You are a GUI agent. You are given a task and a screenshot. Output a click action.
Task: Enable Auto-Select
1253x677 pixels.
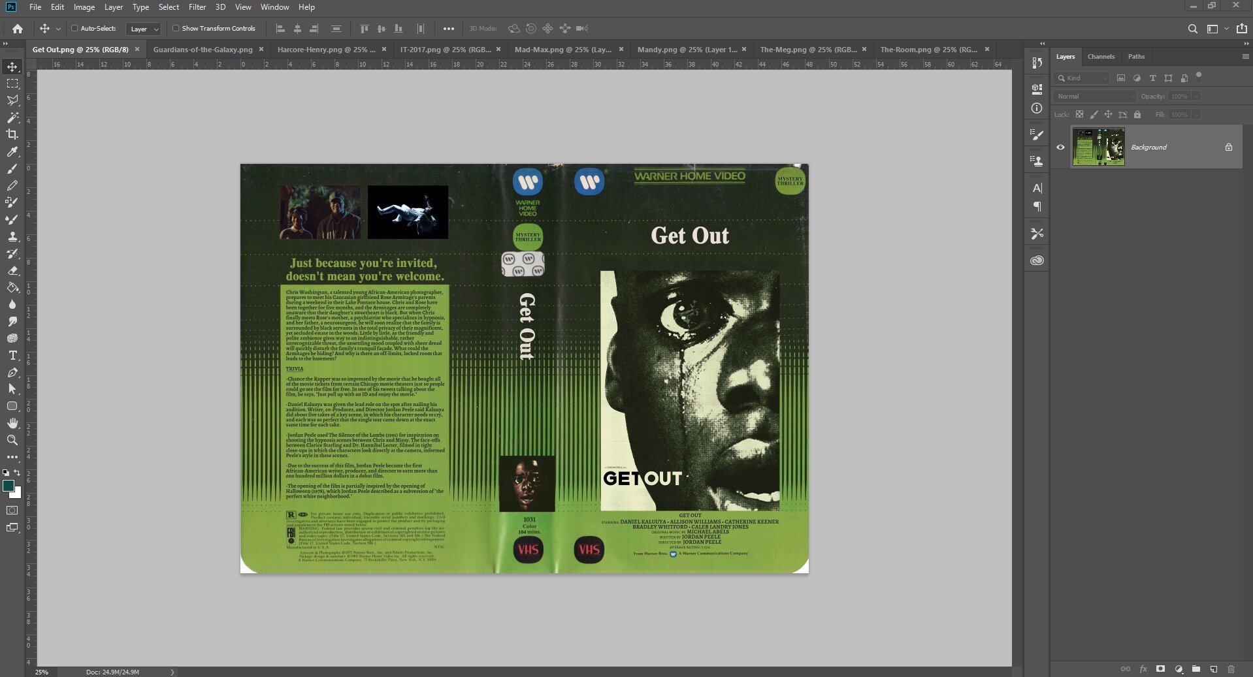pyautogui.click(x=74, y=28)
